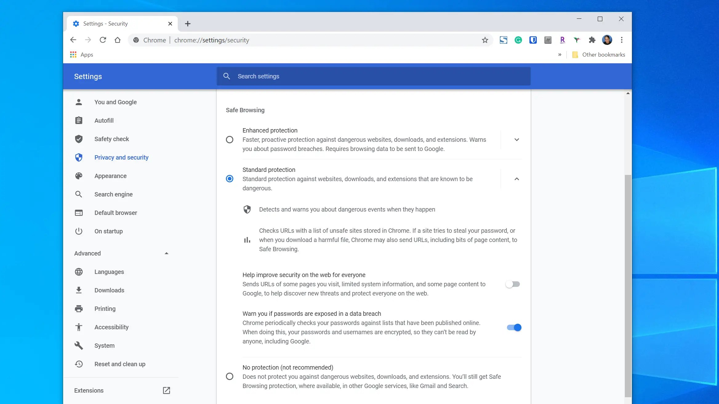Open the Extensions puzzle-piece menu
719x404 pixels.
(592, 40)
